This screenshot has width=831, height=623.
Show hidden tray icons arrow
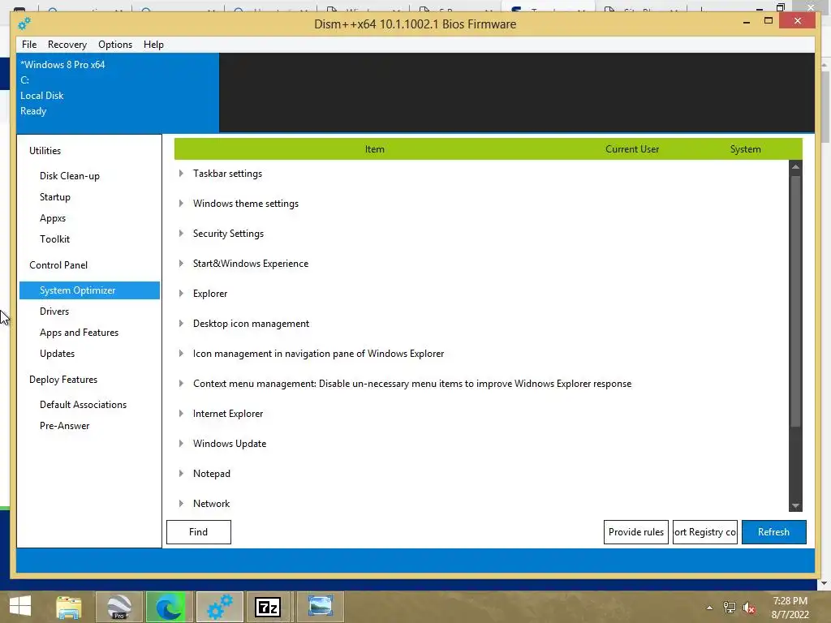[709, 608]
